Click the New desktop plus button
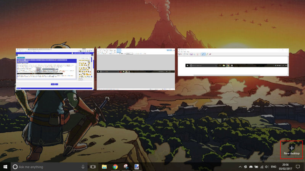305x171 pixels. point(291,150)
